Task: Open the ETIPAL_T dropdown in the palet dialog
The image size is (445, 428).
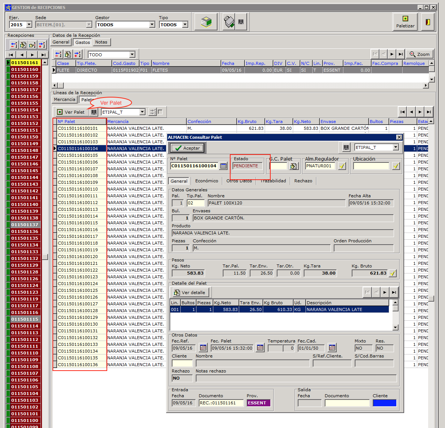Action: (396, 148)
